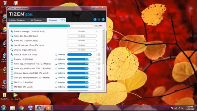Viewport: 197px width, 111px height.
Task: Click the Web IDE wrench icon
Action: pyautogui.click(x=12, y=55)
